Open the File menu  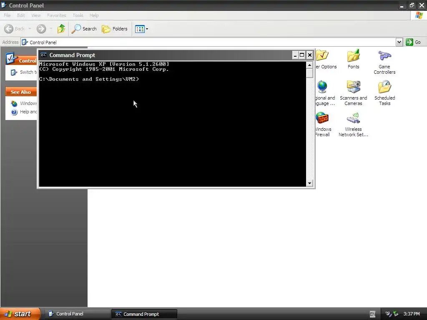click(x=7, y=15)
